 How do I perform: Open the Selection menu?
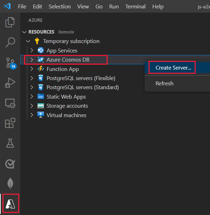coord(60,6)
